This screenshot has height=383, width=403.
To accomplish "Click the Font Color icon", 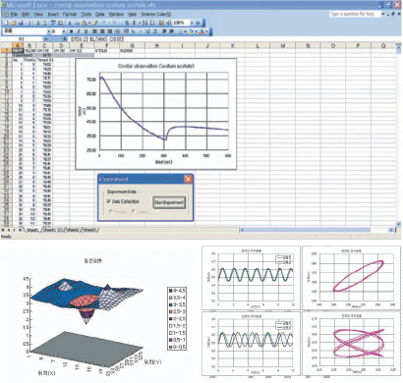I will 201,31.
